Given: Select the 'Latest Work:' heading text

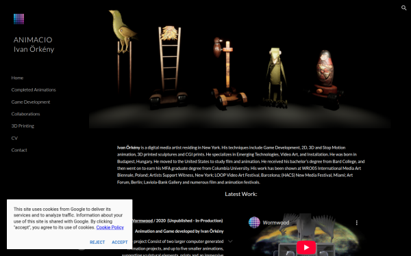Looking at the screenshot, I should pos(241,194).
